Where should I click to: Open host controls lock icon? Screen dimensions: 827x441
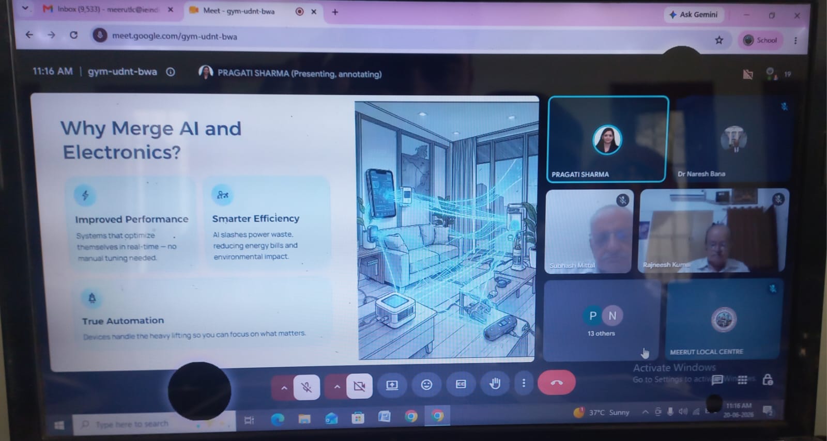pos(768,380)
